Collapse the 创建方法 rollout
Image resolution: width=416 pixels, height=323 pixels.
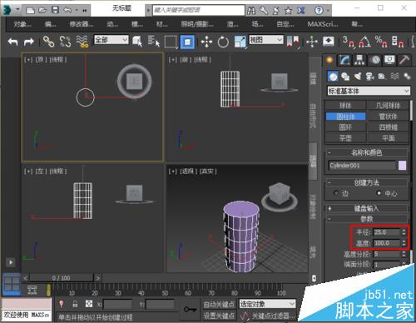click(x=366, y=182)
